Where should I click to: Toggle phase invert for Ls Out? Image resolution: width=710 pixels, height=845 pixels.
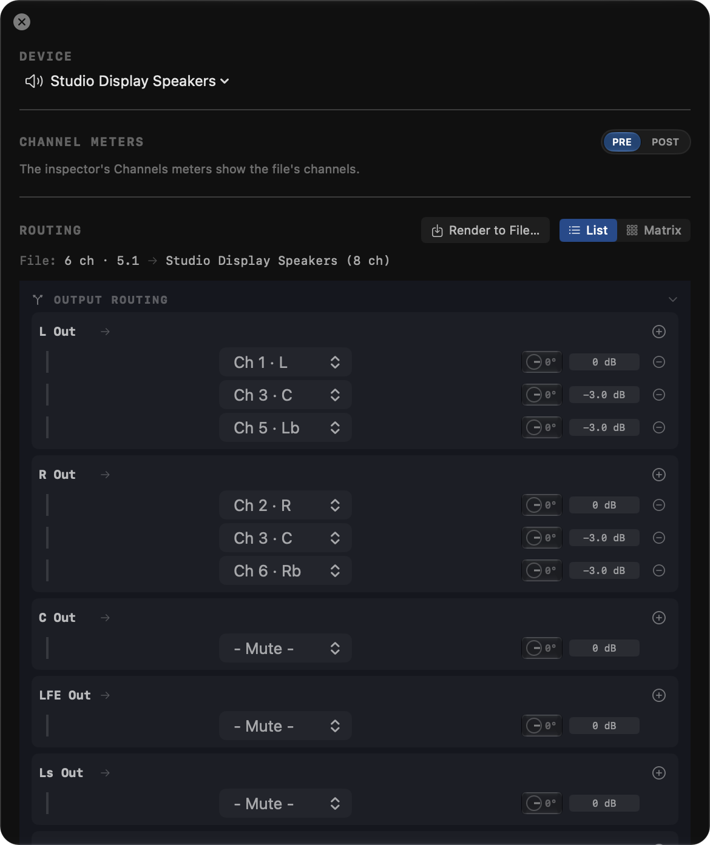542,803
